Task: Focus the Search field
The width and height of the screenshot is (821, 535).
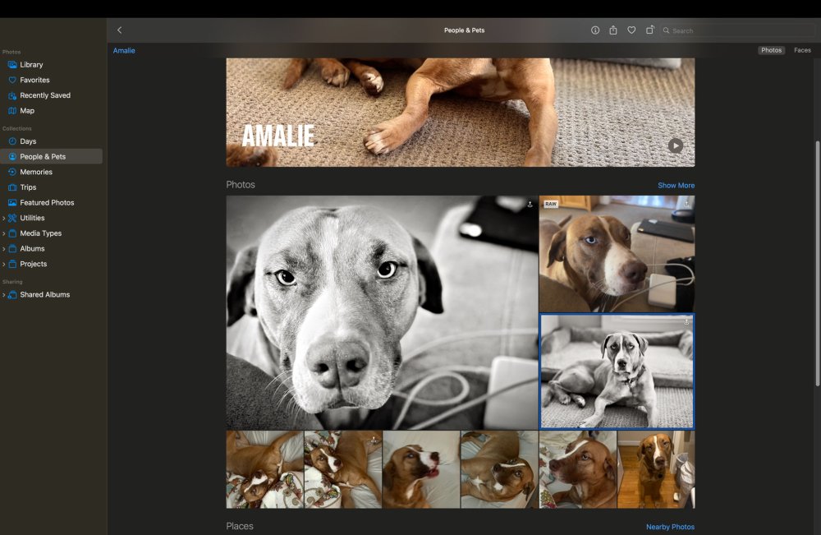Action: pyautogui.click(x=738, y=30)
